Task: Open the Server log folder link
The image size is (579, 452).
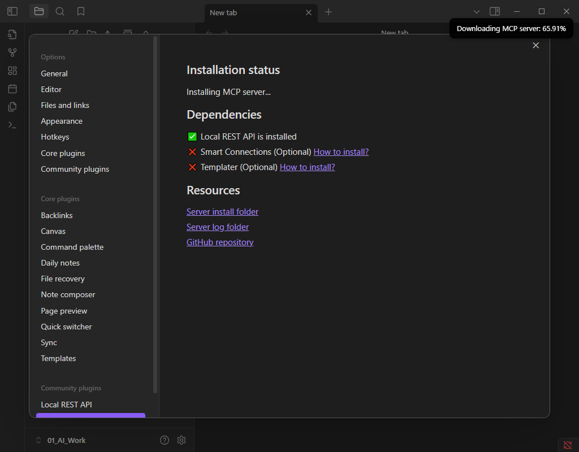Action: (218, 227)
